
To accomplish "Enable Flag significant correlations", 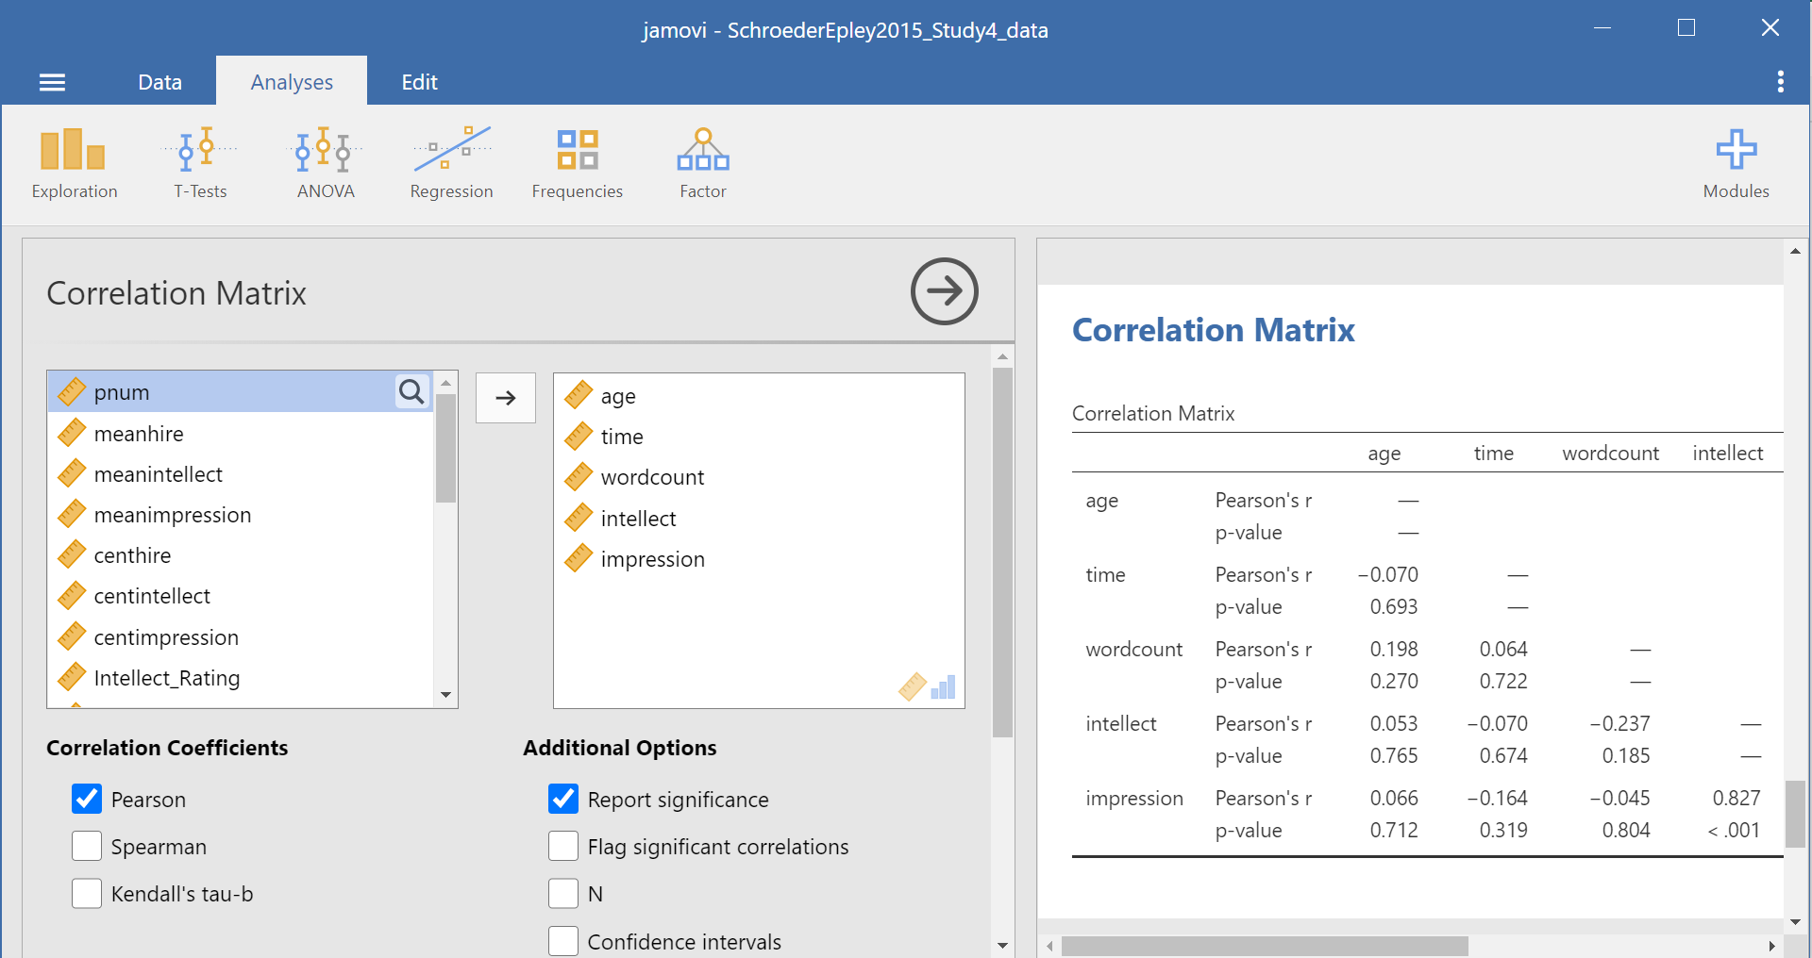I will [x=563, y=846].
